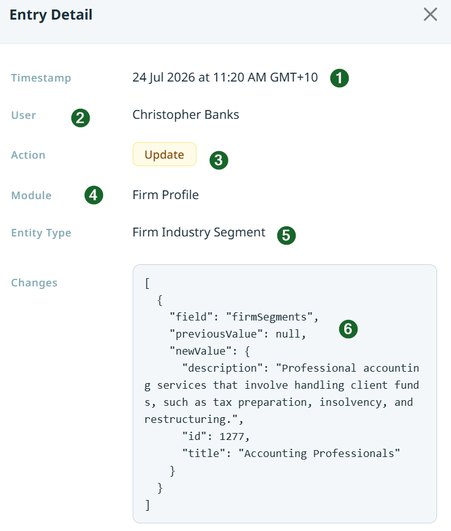Click the green marker number 5

coord(286,235)
